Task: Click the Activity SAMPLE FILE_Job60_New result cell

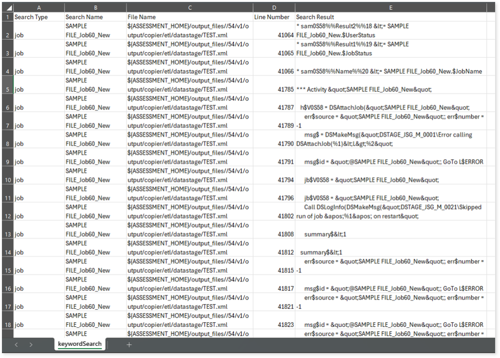Action: (391, 89)
